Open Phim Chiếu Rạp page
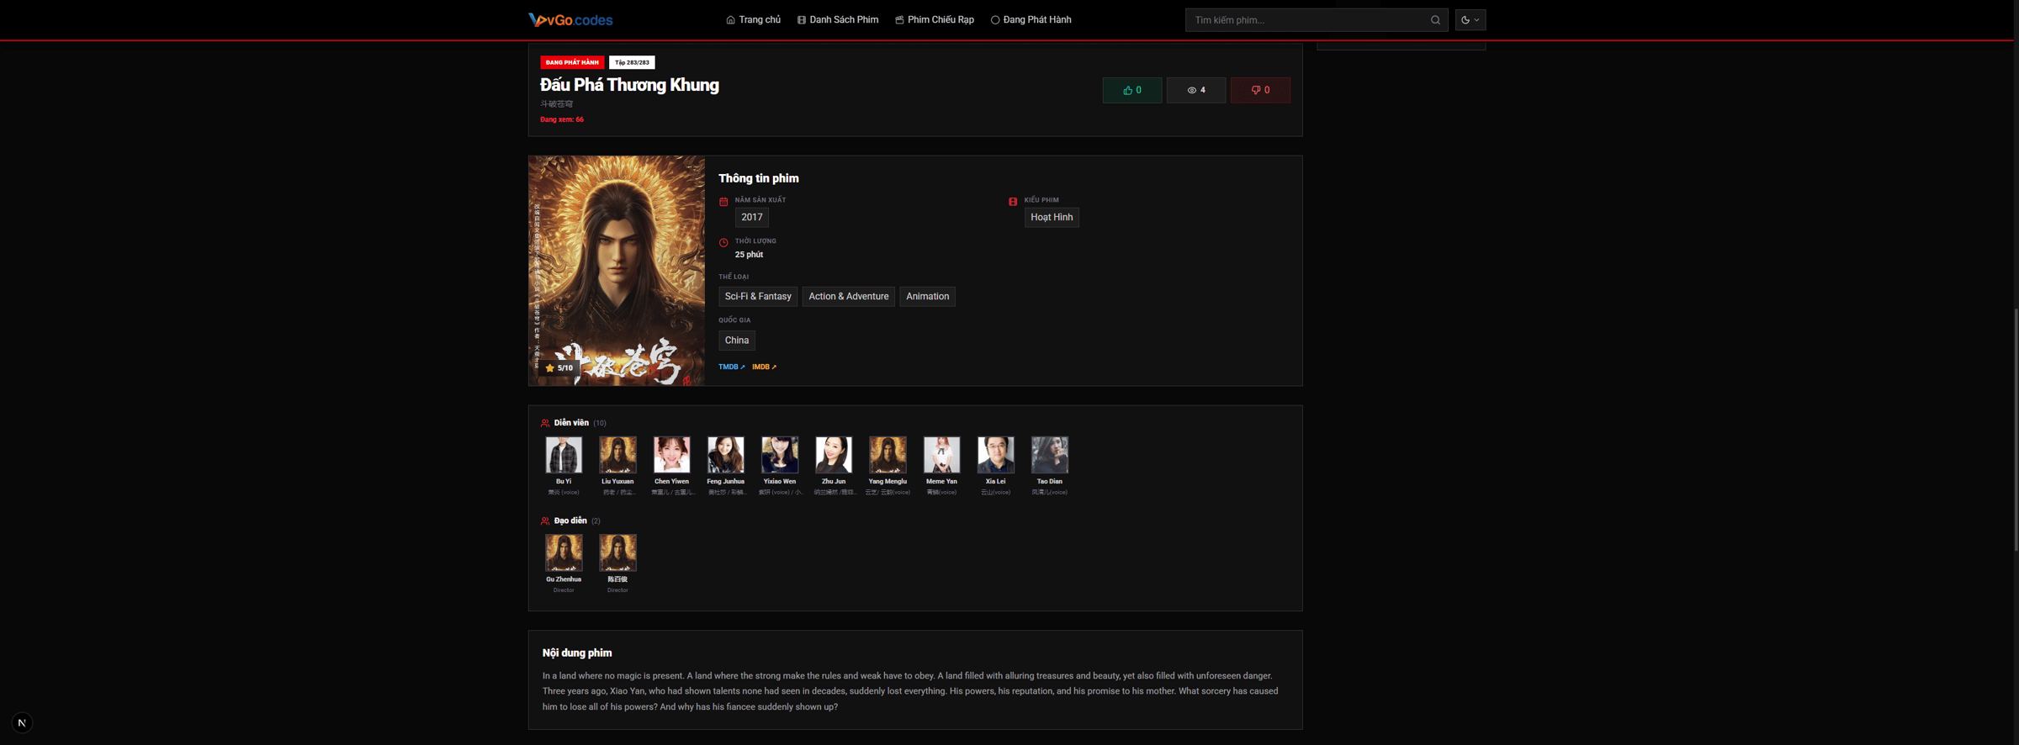Screen dimensions: 2019x745 [935, 20]
